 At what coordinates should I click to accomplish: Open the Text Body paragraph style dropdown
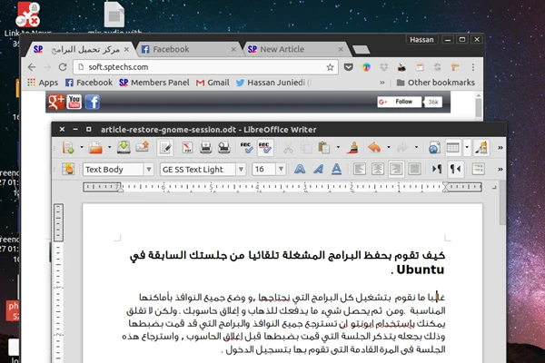point(149,169)
